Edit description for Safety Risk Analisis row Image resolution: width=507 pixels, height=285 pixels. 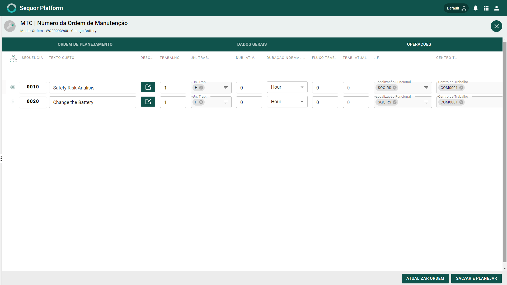(x=148, y=87)
